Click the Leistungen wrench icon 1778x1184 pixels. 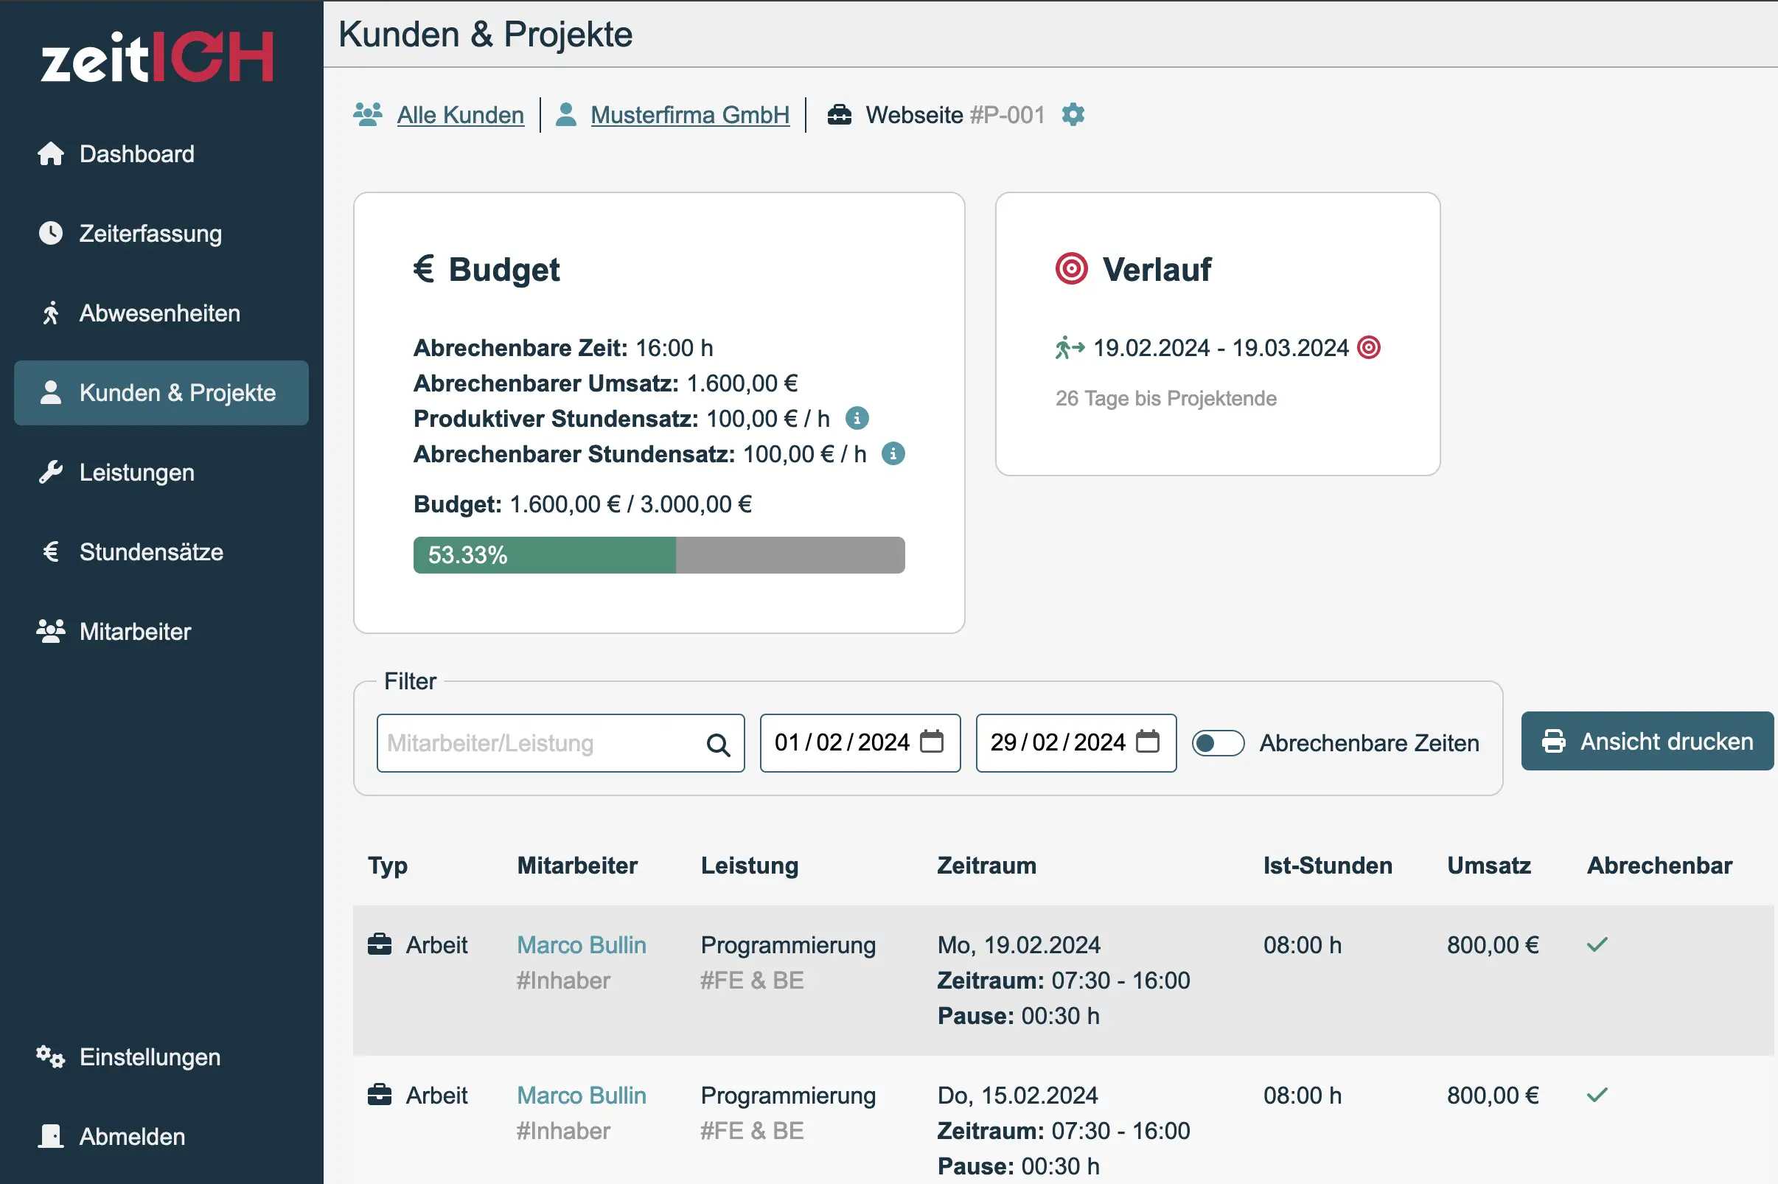click(x=51, y=472)
